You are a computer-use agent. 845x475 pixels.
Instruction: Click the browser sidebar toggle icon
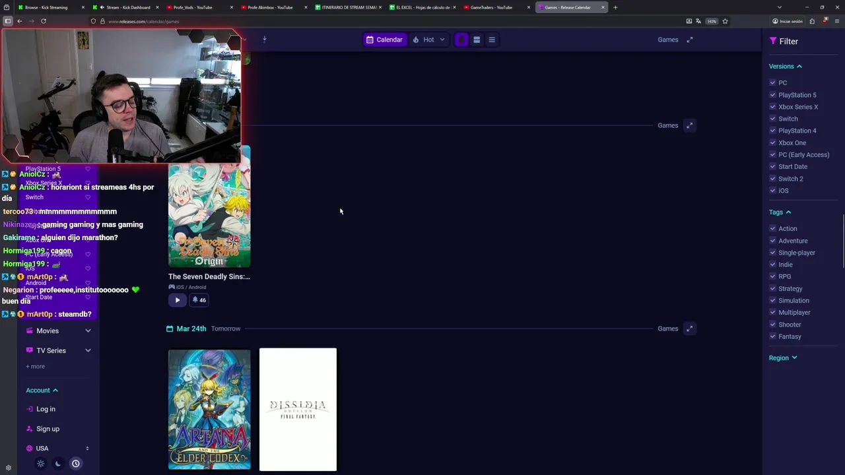point(8,21)
